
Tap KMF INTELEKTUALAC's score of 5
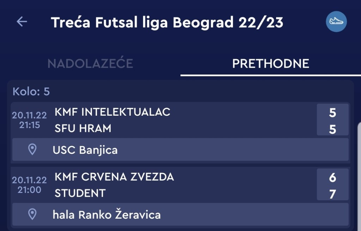coord(332,113)
